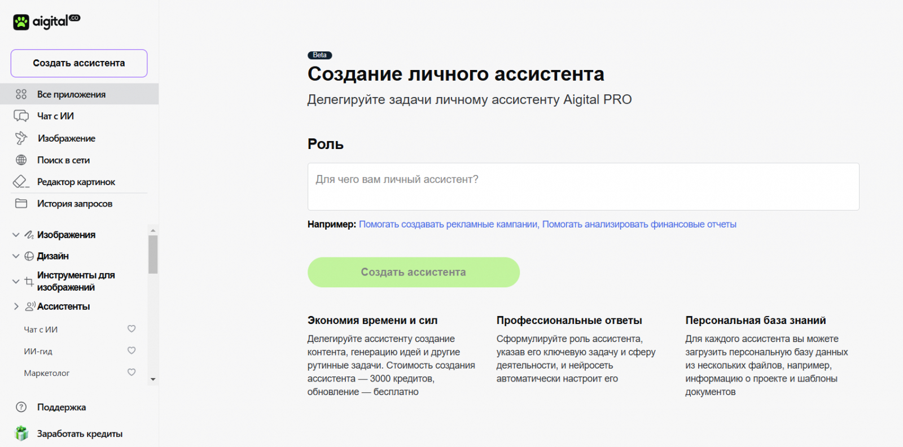Select the image editor eraser icon
903x447 pixels.
click(x=21, y=182)
